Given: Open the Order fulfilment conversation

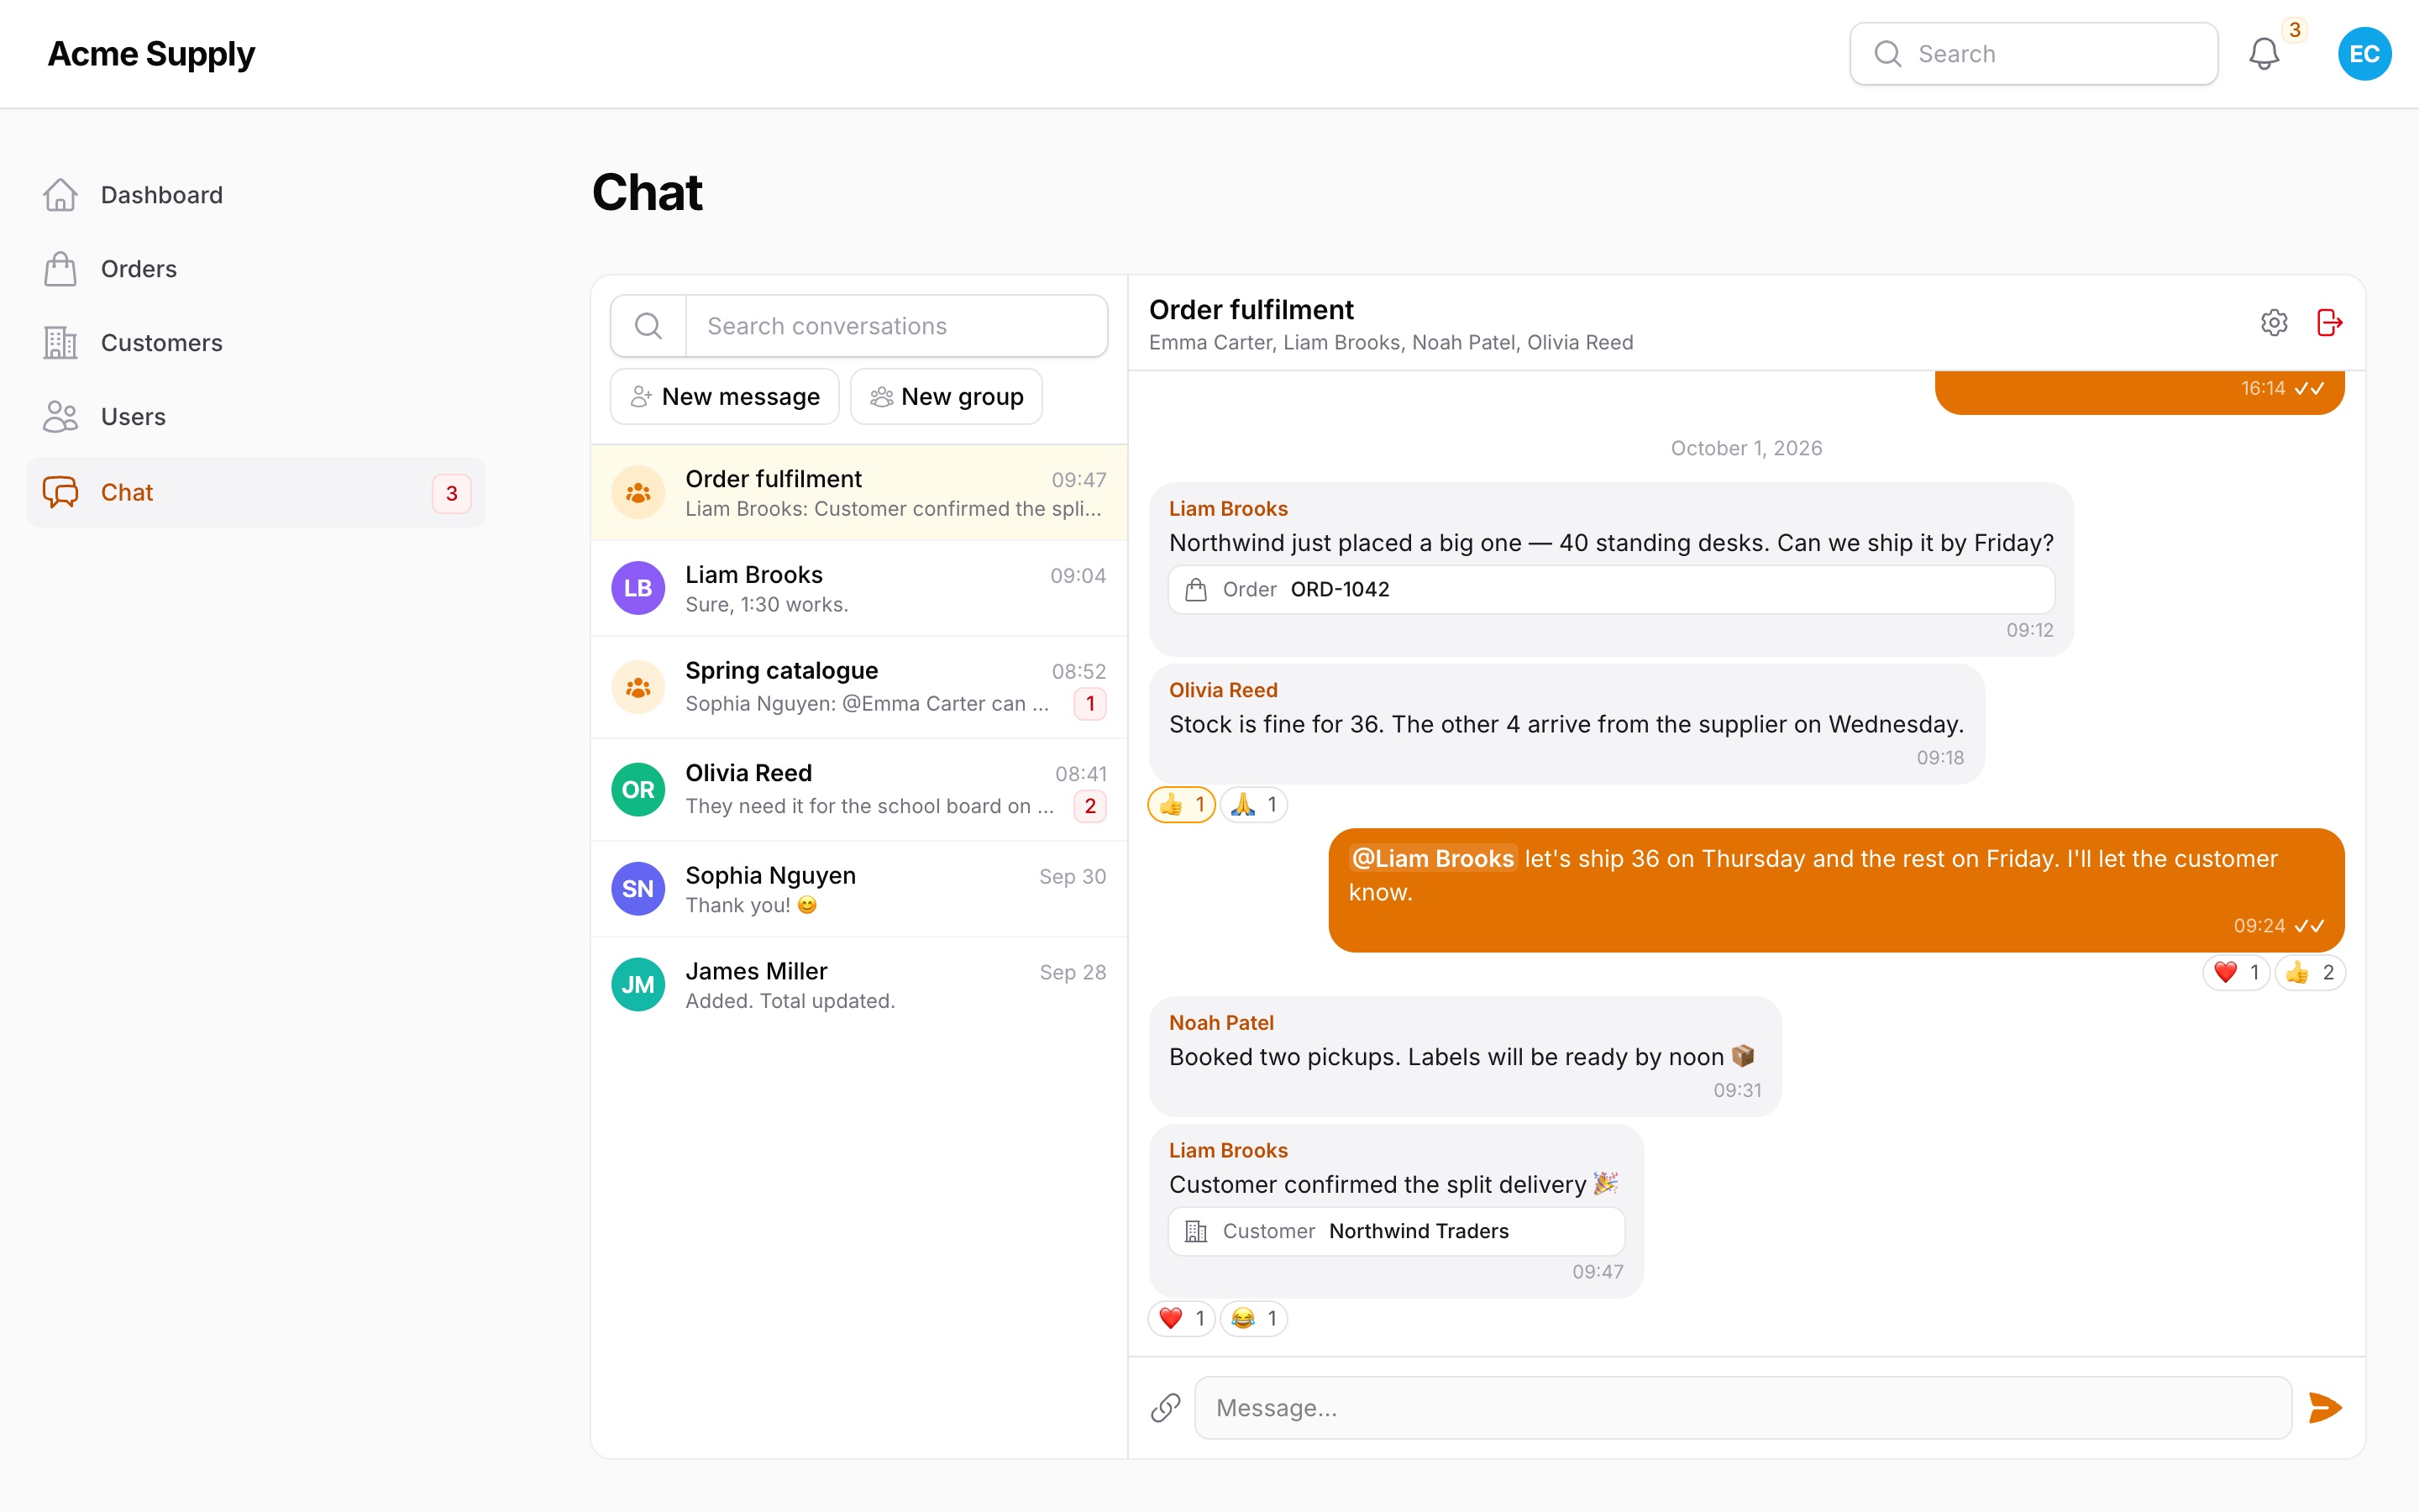Looking at the screenshot, I should [x=858, y=493].
